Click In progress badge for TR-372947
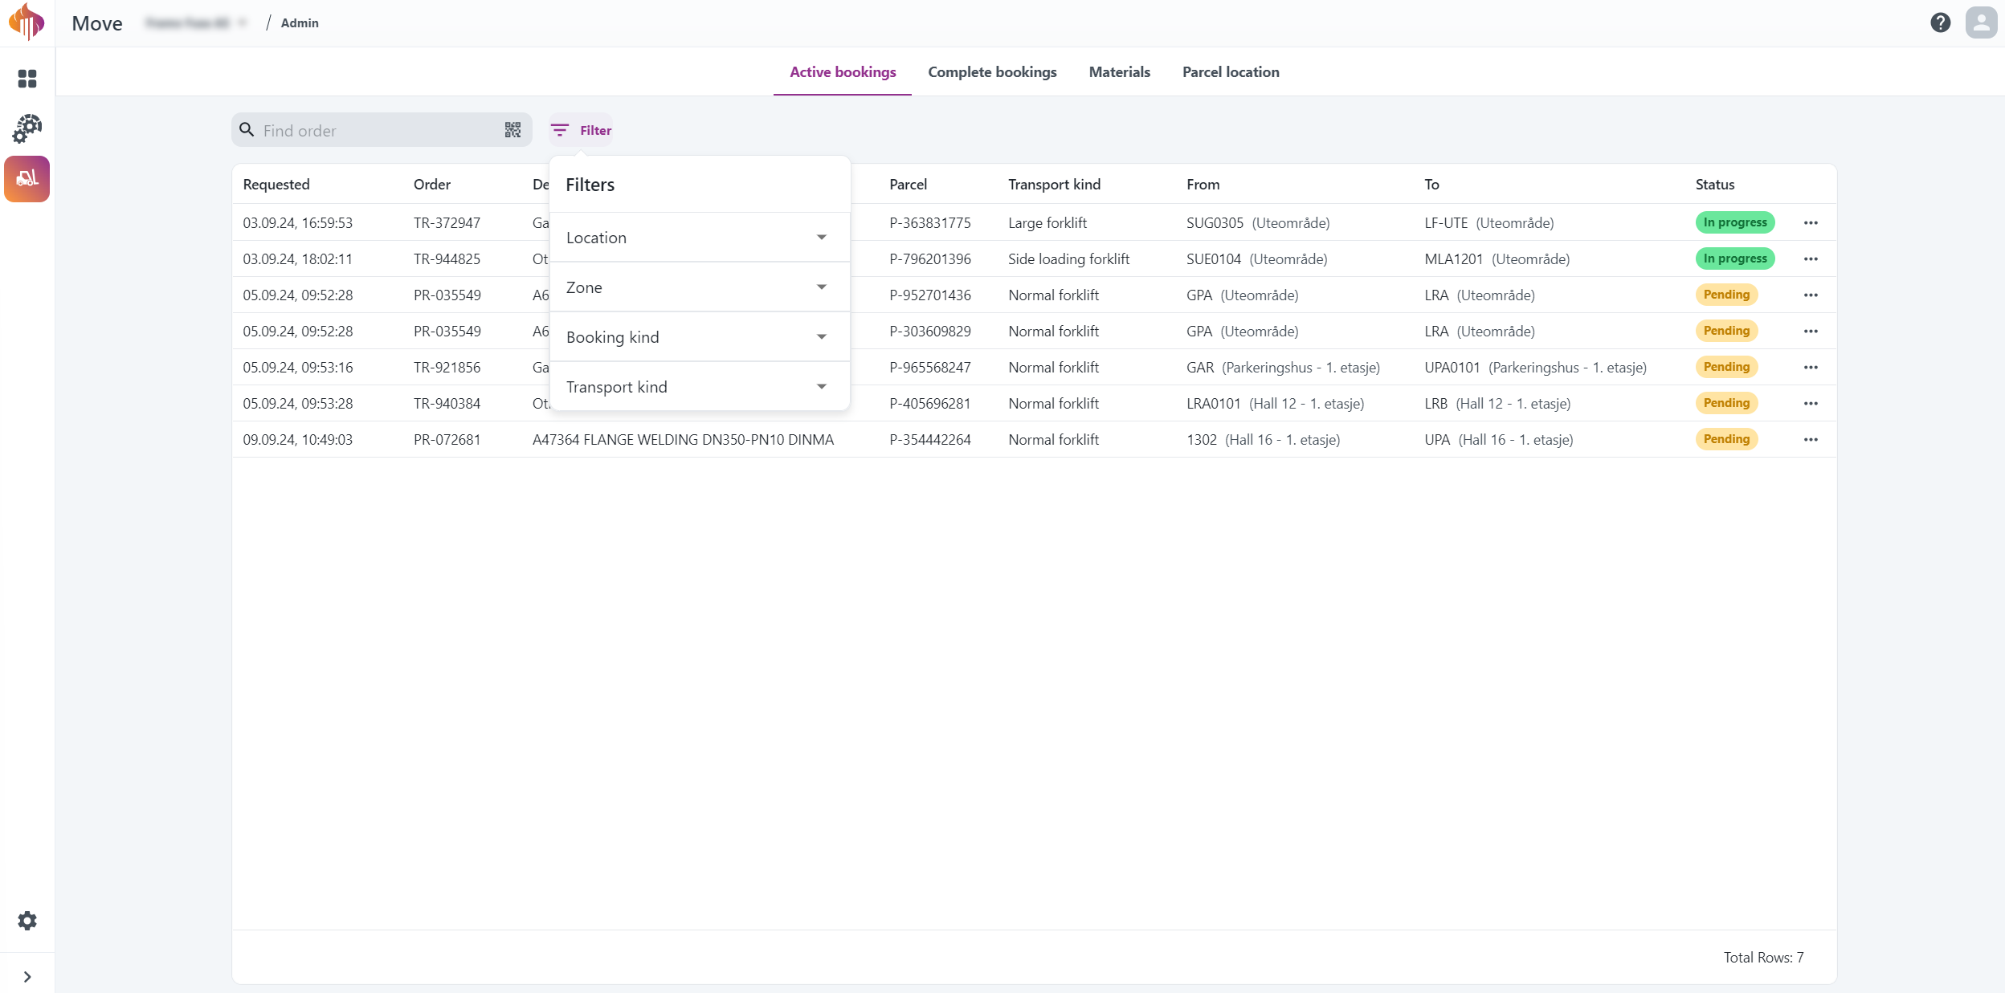 (x=1735, y=222)
